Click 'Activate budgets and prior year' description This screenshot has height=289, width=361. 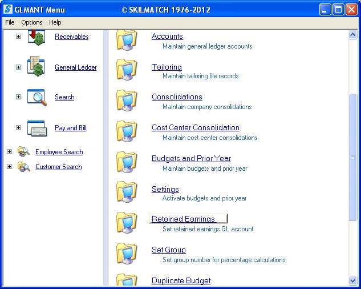click(204, 198)
